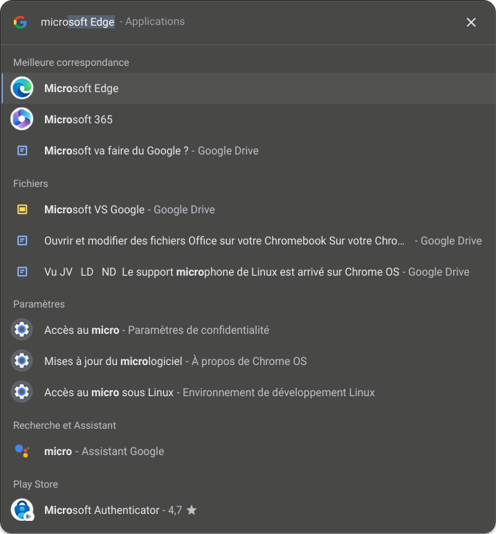This screenshot has height=534, width=496.
Task: Click the Google logo in the search bar
Action: pyautogui.click(x=21, y=22)
